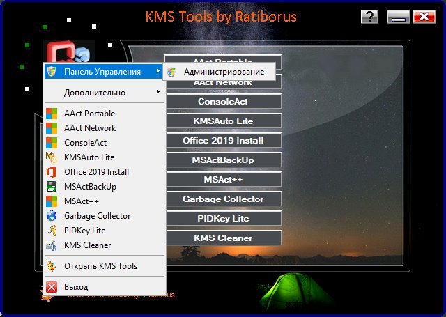Click the MSActBackUp floppy disk icon
Image resolution: width=446 pixels, height=317 pixels.
click(x=52, y=187)
